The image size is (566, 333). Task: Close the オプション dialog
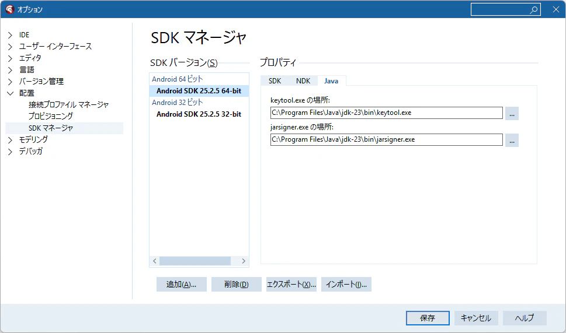point(556,10)
